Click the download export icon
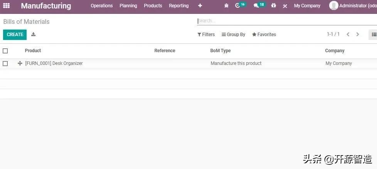This screenshot has width=377, height=169. coord(34,35)
